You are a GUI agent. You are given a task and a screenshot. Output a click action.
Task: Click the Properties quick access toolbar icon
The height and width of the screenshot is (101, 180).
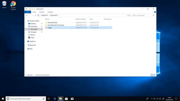point(30,9)
